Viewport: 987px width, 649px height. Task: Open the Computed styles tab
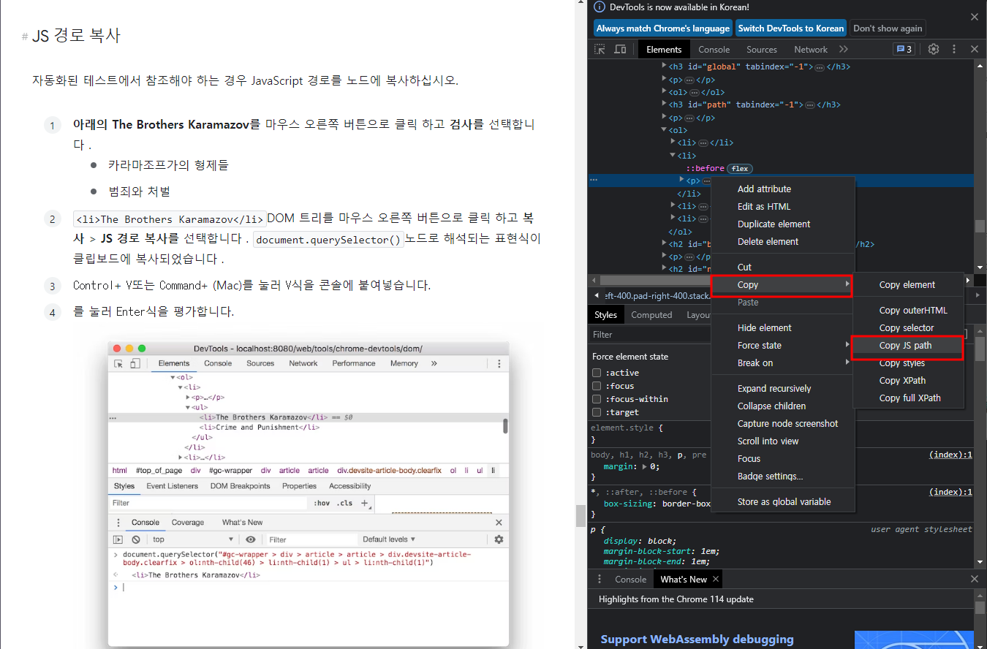coord(651,315)
